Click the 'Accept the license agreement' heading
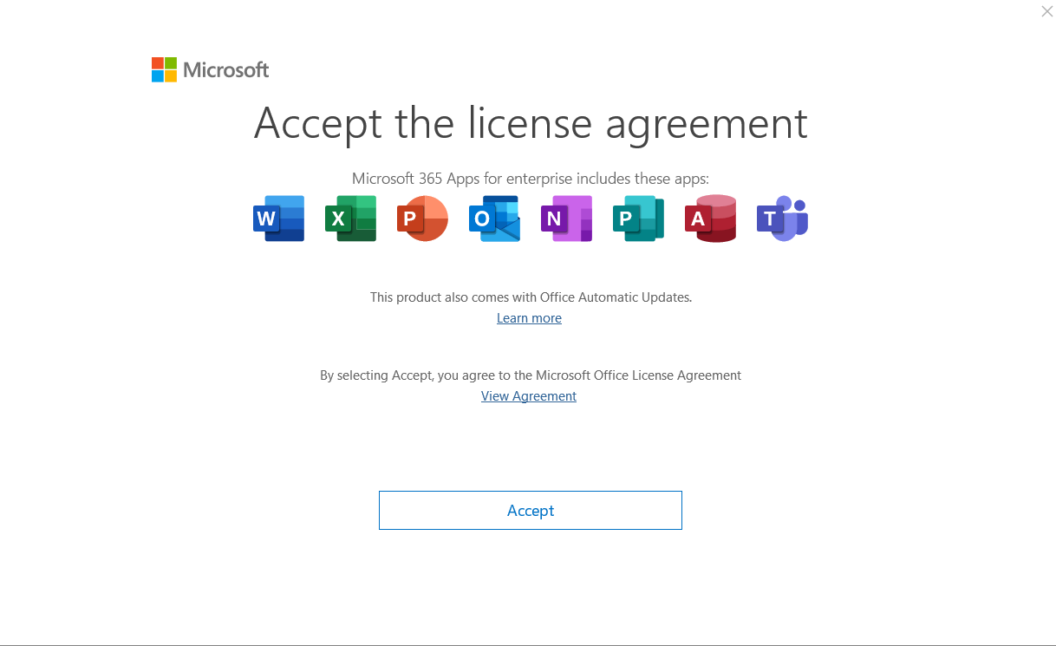Image resolution: width=1056 pixels, height=646 pixels. pos(531,123)
